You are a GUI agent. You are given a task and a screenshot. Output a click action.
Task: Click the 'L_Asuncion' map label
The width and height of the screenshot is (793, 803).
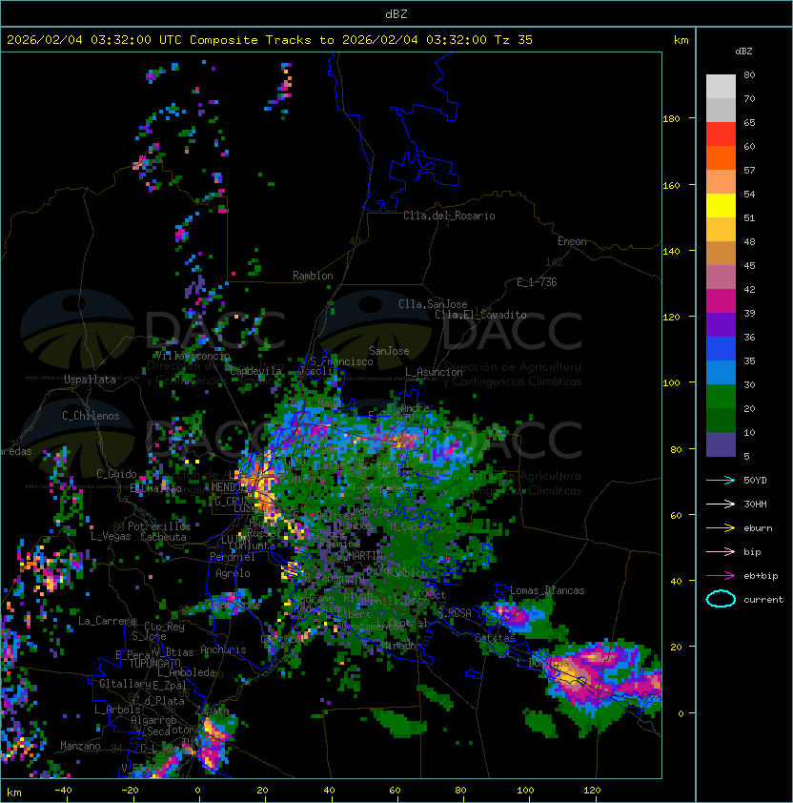click(434, 372)
